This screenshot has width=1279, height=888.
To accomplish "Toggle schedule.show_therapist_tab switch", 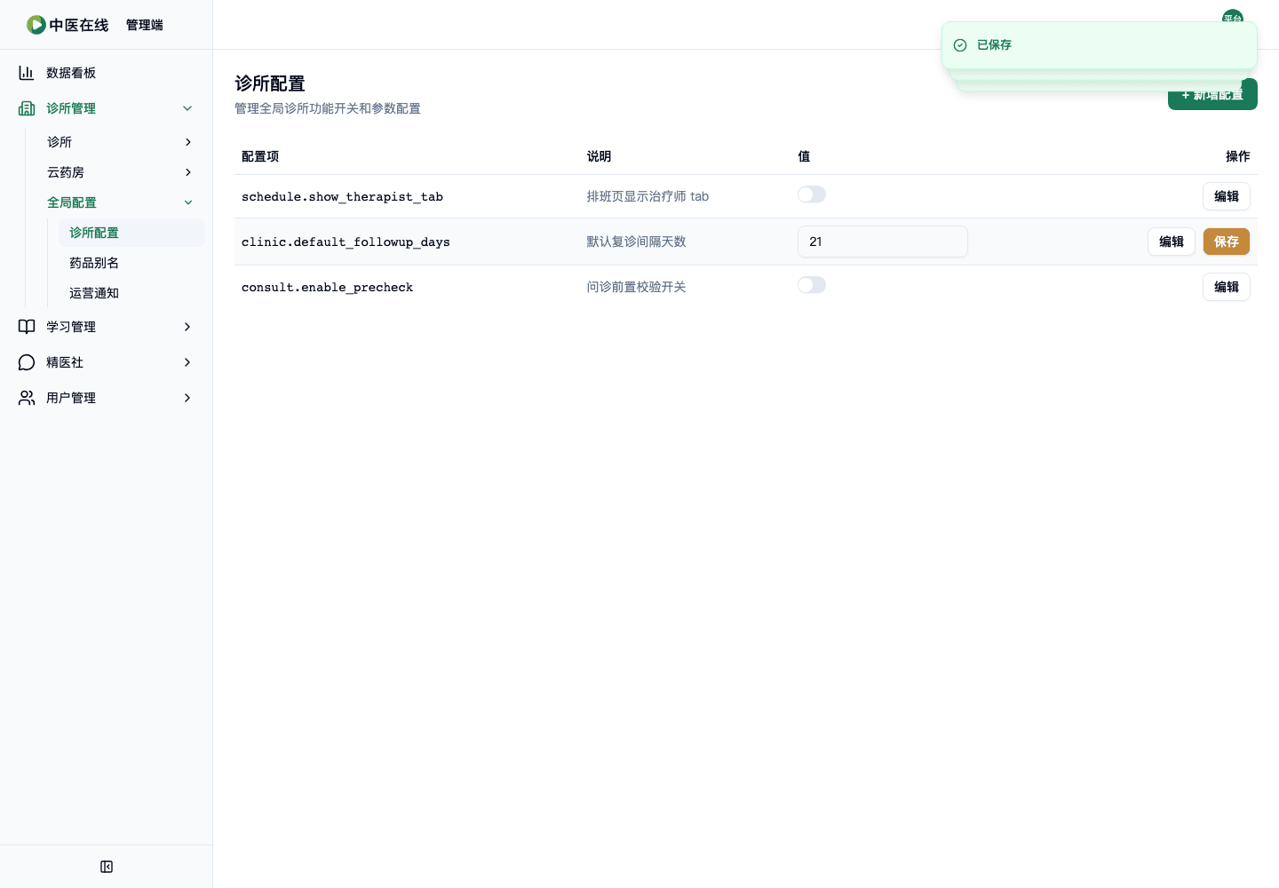I will coord(812,194).
